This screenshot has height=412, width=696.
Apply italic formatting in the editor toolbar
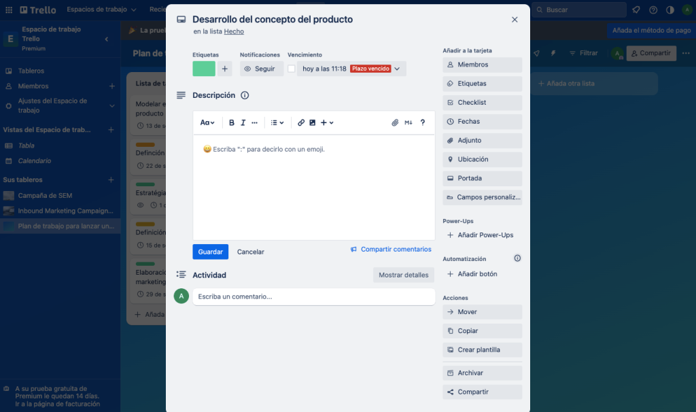[243, 122]
